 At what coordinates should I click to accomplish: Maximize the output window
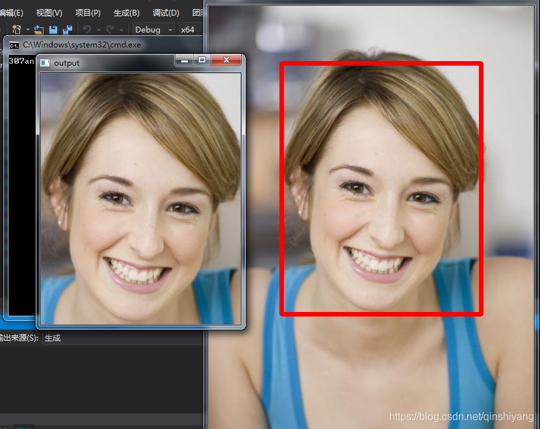(202, 60)
